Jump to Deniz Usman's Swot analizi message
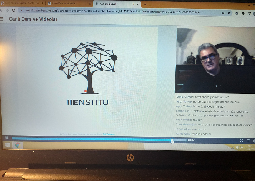255x181 pixels. click(x=202, y=97)
